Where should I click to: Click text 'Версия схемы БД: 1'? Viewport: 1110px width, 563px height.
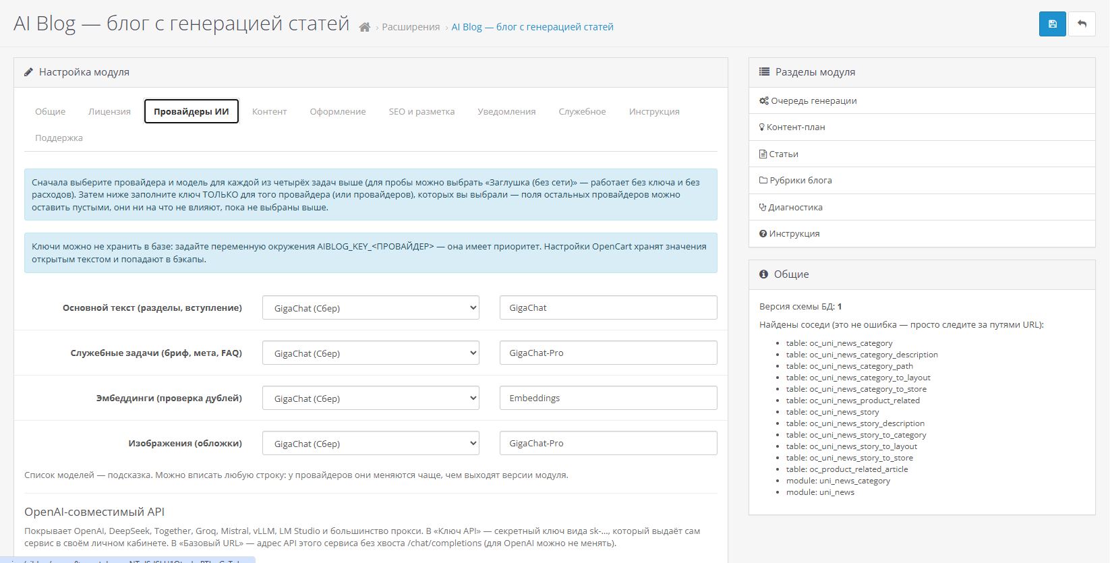click(800, 306)
